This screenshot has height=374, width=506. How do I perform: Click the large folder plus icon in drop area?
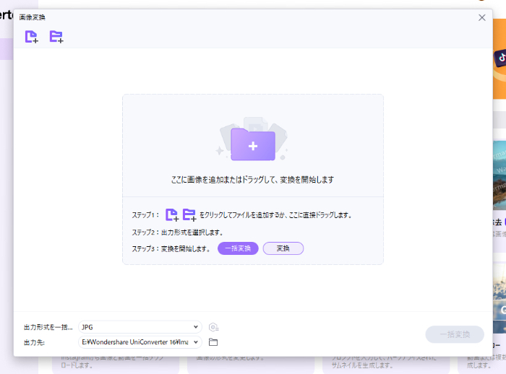coord(253,144)
